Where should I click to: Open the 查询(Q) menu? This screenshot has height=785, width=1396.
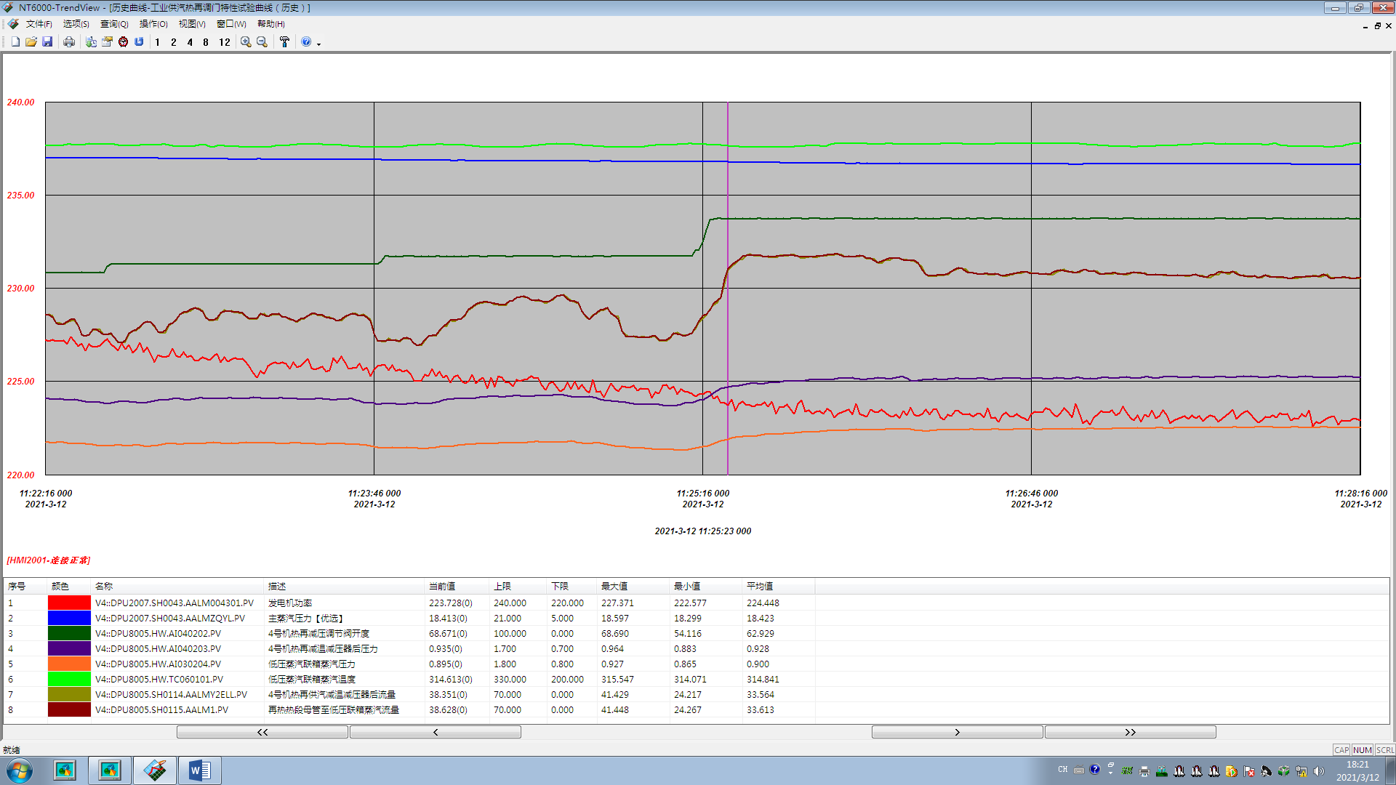pyautogui.click(x=114, y=24)
